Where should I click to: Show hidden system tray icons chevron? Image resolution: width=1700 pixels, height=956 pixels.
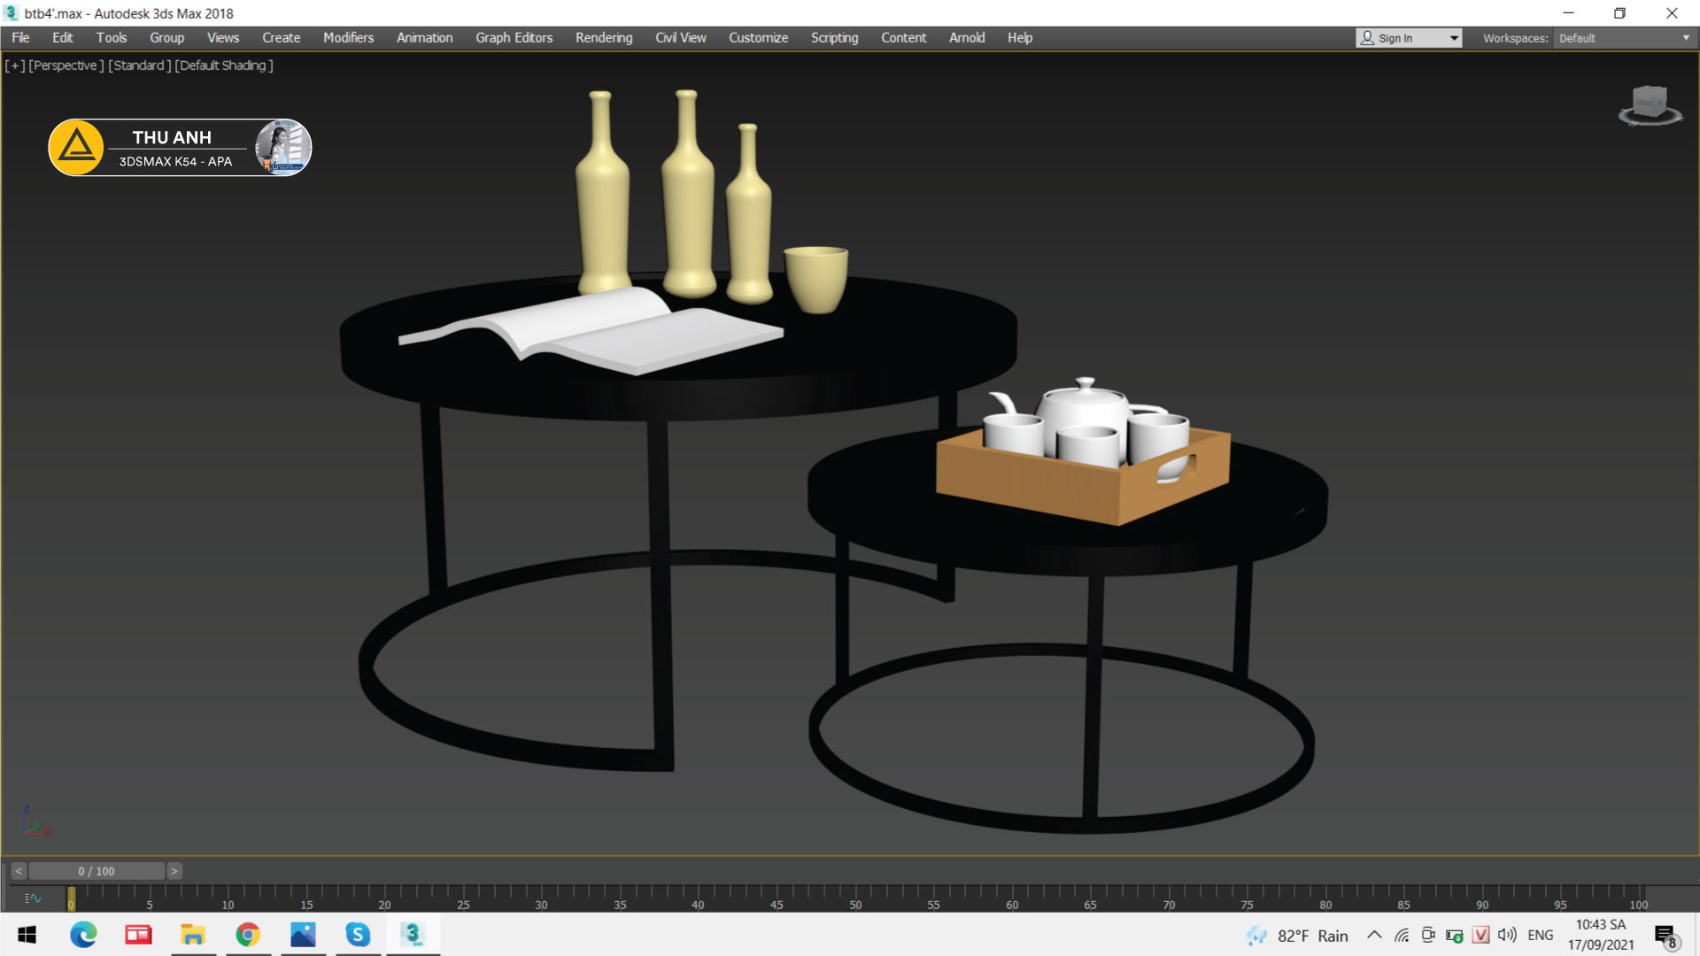tap(1374, 935)
